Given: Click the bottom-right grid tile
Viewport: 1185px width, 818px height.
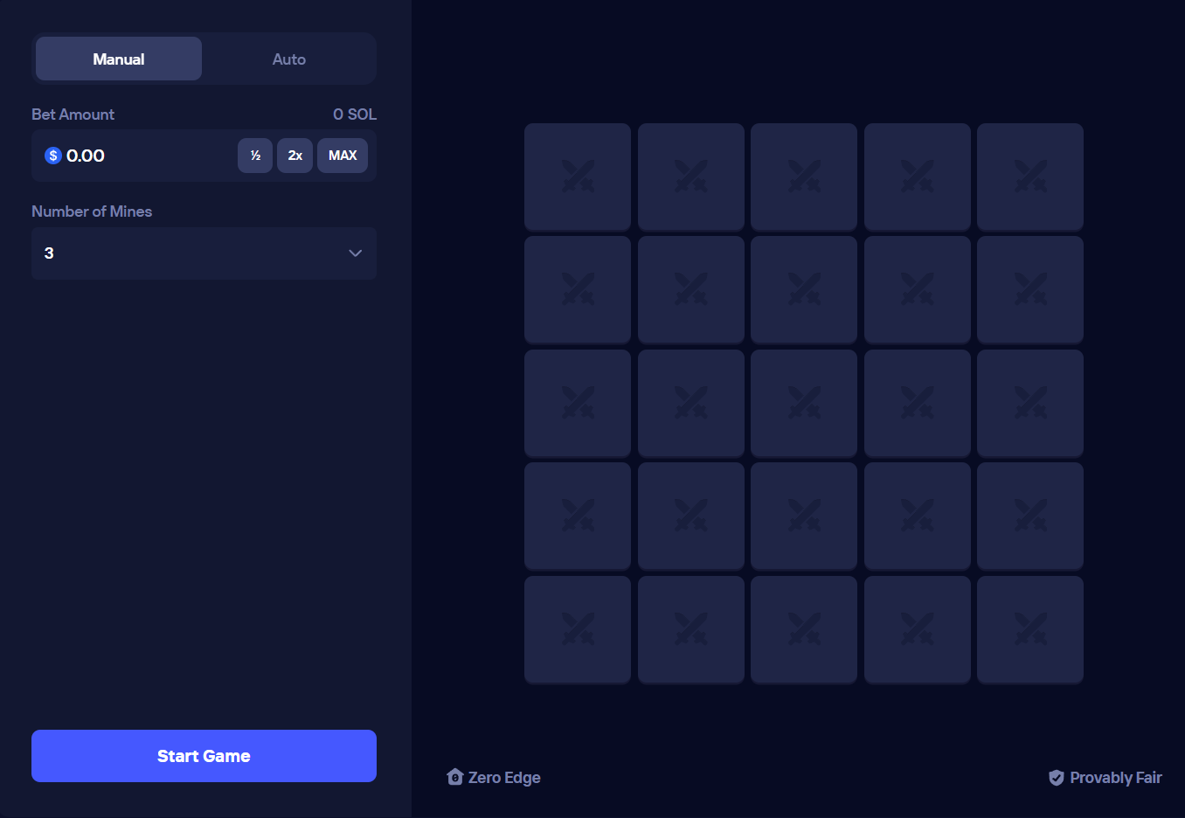Looking at the screenshot, I should pos(1029,629).
